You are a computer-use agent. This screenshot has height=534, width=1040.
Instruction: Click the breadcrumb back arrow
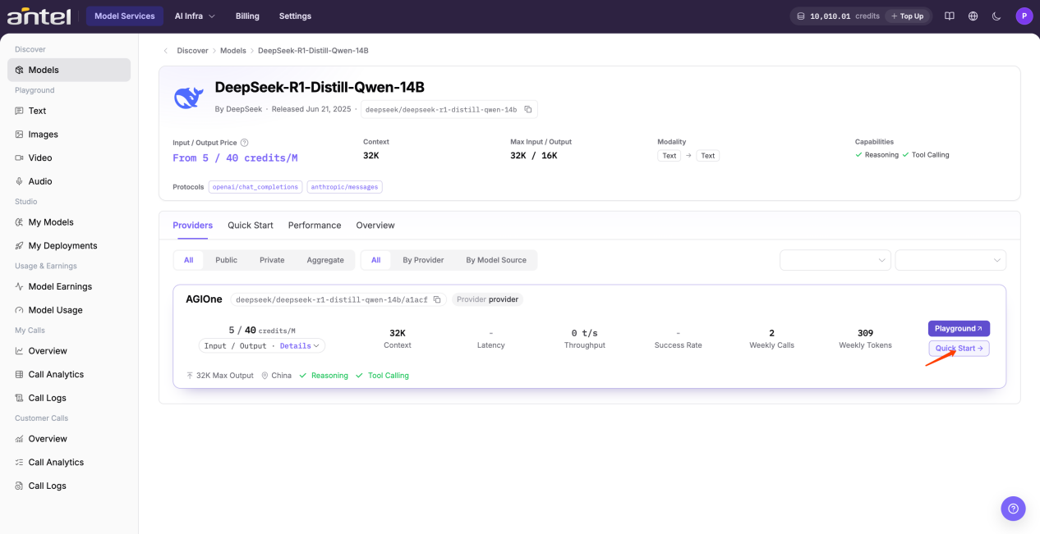point(165,51)
